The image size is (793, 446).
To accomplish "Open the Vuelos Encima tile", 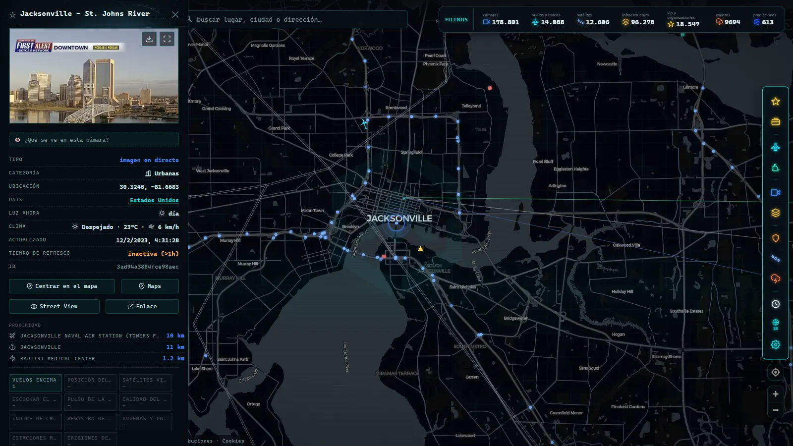I will 36,383.
